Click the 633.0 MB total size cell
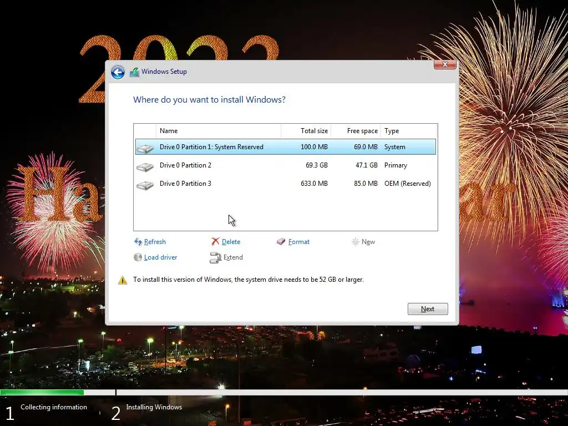 (314, 184)
